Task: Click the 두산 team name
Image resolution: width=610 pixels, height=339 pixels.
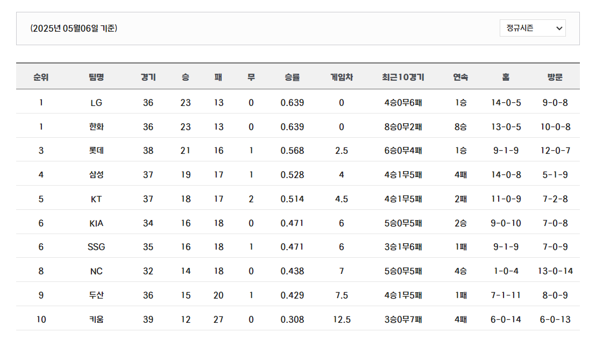Action: (x=96, y=295)
